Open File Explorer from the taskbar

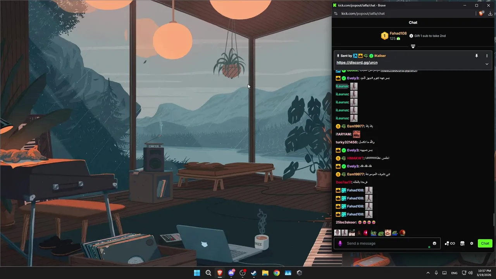click(x=265, y=273)
